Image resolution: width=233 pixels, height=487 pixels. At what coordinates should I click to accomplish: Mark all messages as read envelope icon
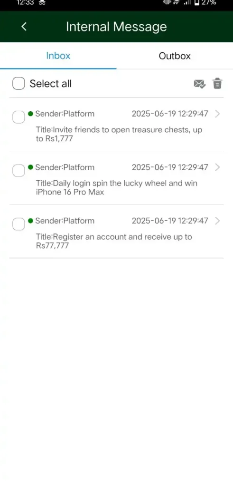(x=199, y=84)
